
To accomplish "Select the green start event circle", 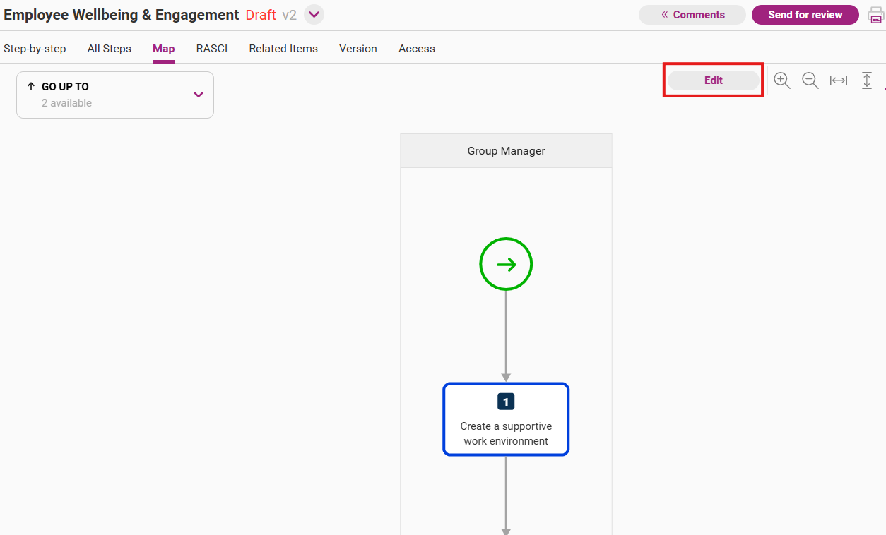I will point(506,265).
